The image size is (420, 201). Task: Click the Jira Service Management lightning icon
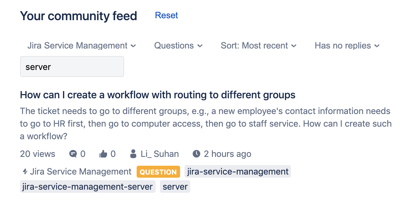[25, 172]
